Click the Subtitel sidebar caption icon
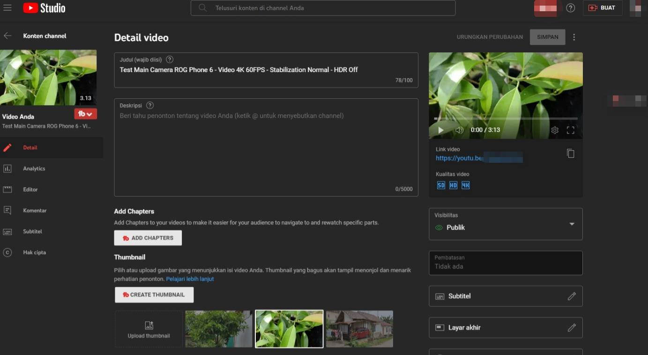The image size is (648, 355). click(7, 232)
